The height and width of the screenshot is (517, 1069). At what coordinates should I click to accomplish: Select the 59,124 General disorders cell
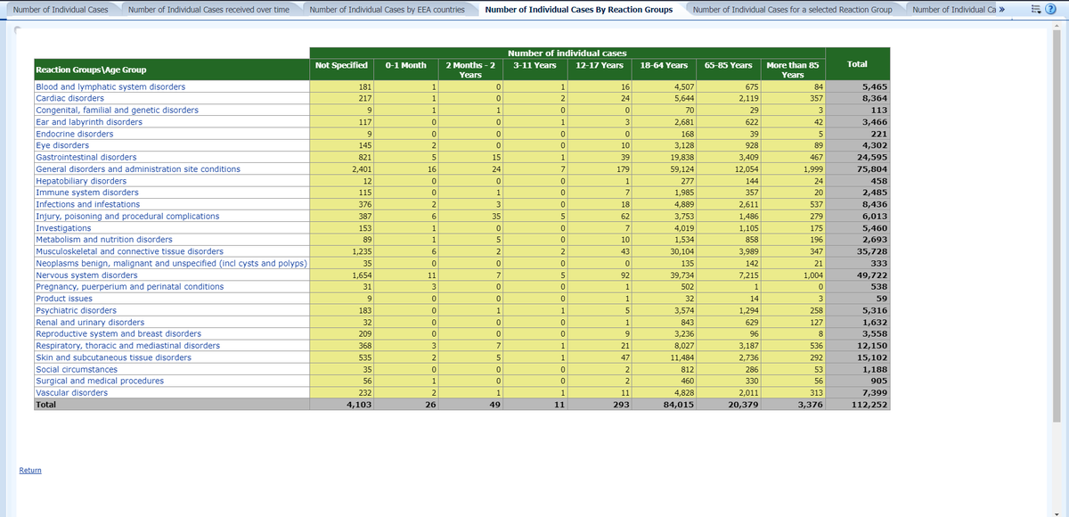click(x=664, y=169)
